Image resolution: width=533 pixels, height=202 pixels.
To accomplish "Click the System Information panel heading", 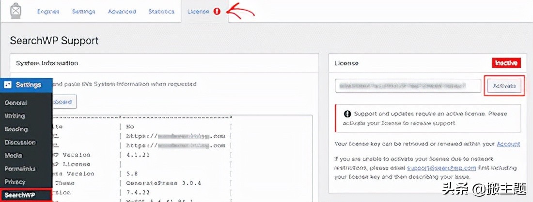I will pos(47,63).
